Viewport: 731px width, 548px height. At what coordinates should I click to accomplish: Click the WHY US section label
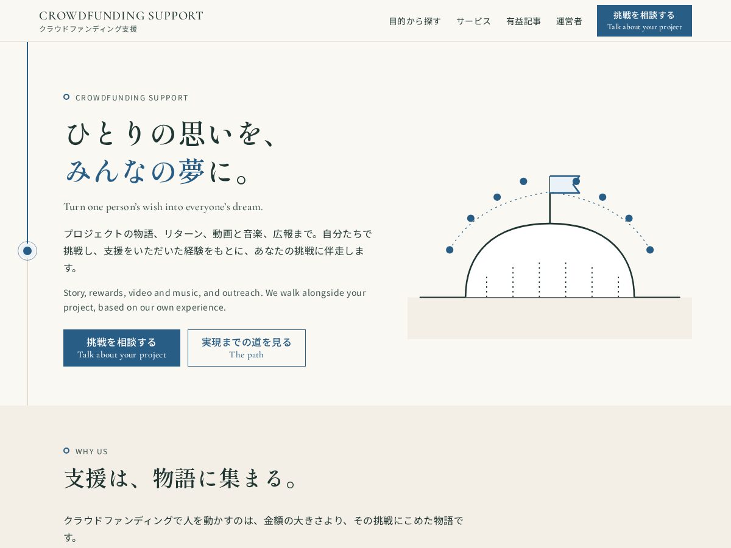[x=91, y=451]
